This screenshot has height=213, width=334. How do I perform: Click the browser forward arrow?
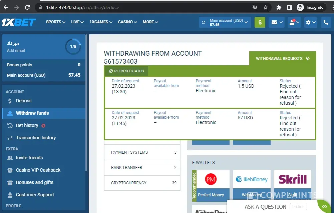(17, 7)
